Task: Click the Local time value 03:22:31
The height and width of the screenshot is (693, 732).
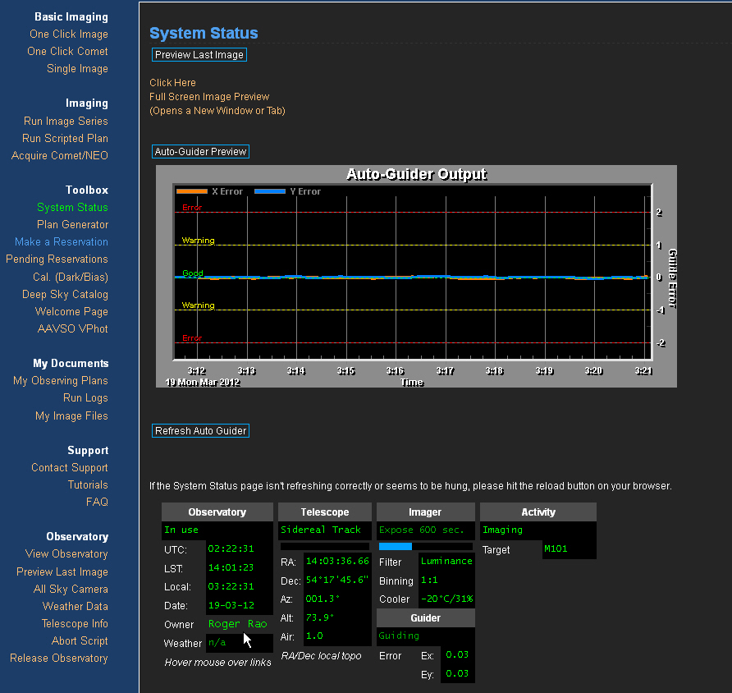Action: coord(231,586)
